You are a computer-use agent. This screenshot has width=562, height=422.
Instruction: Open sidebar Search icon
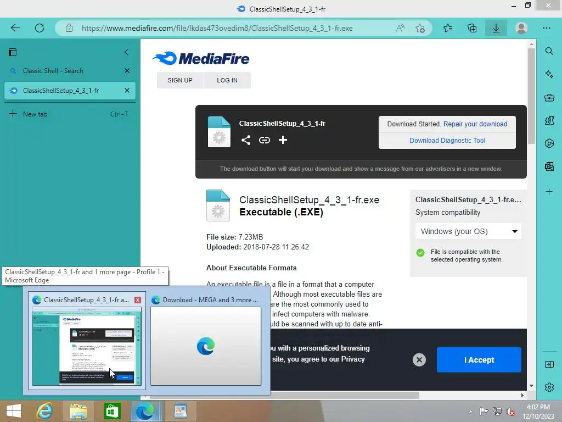pos(549,51)
